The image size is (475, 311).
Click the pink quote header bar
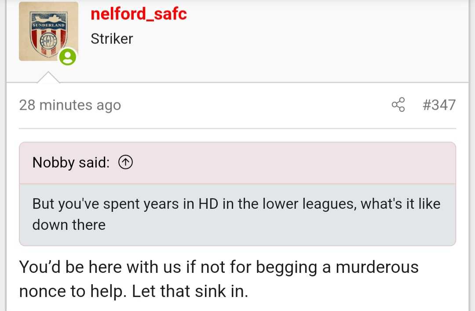(237, 163)
